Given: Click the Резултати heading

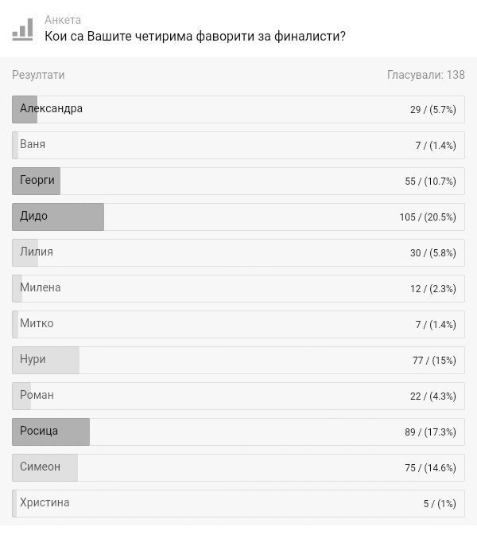Looking at the screenshot, I should (x=38, y=75).
